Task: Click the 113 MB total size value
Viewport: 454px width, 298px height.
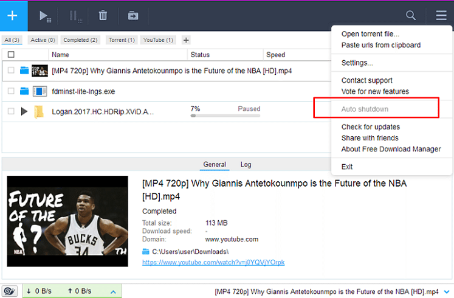Action: pos(216,223)
